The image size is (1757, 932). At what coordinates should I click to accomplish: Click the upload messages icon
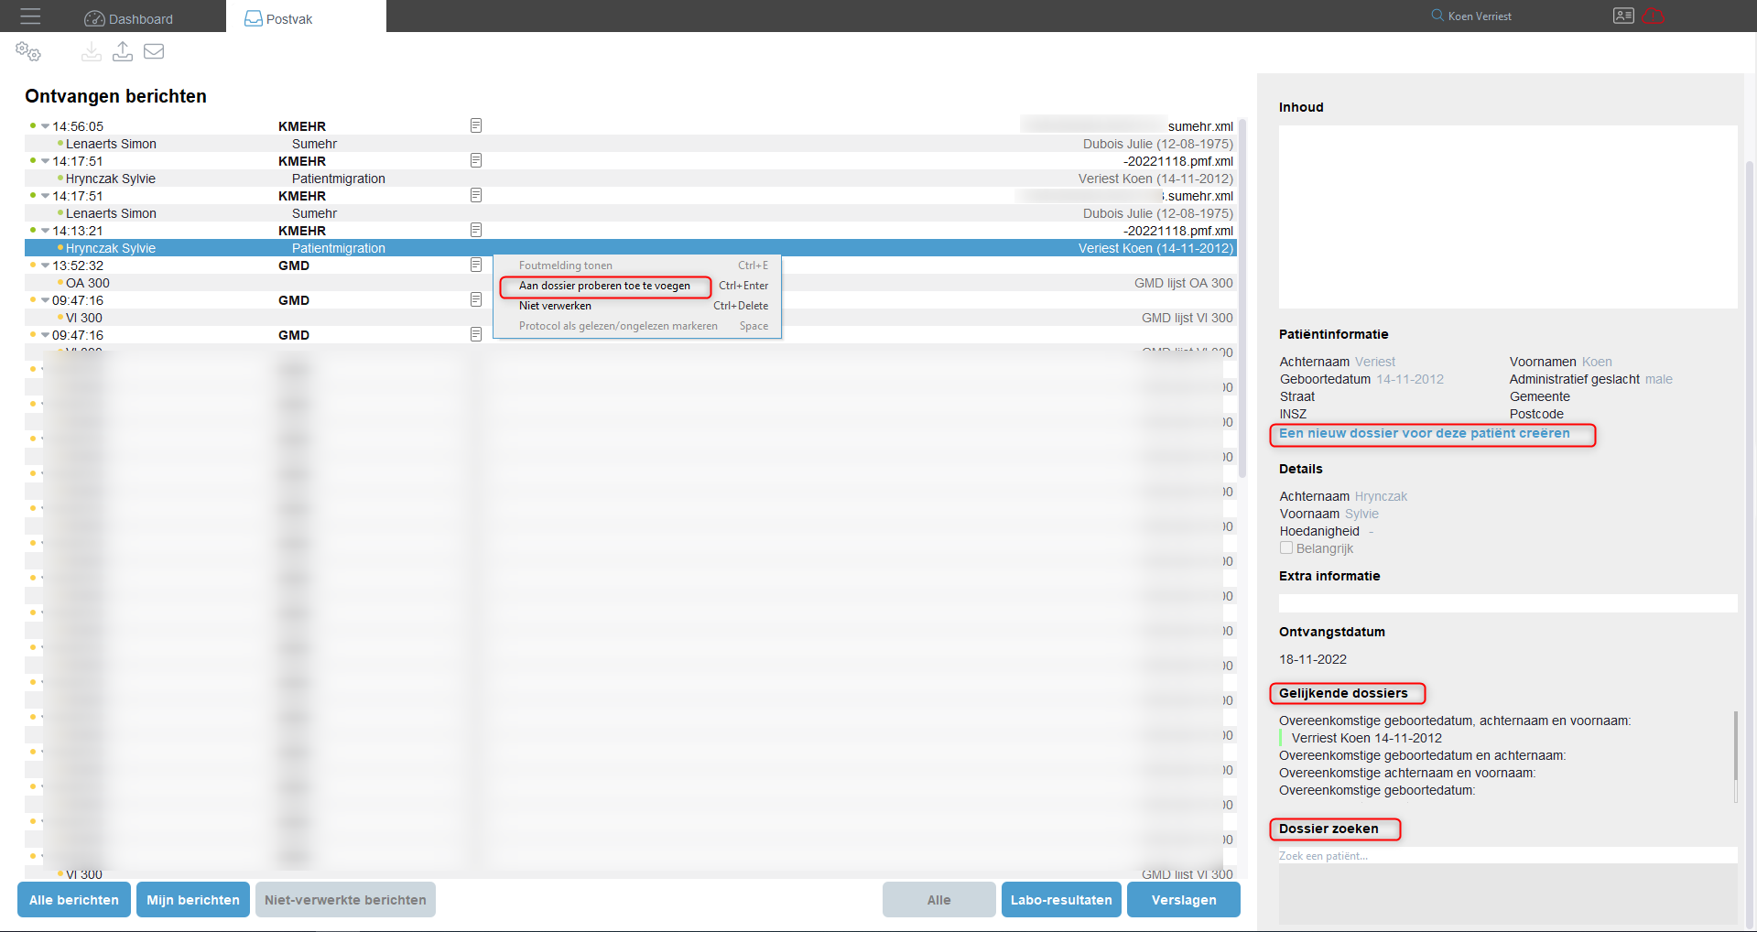(x=123, y=52)
